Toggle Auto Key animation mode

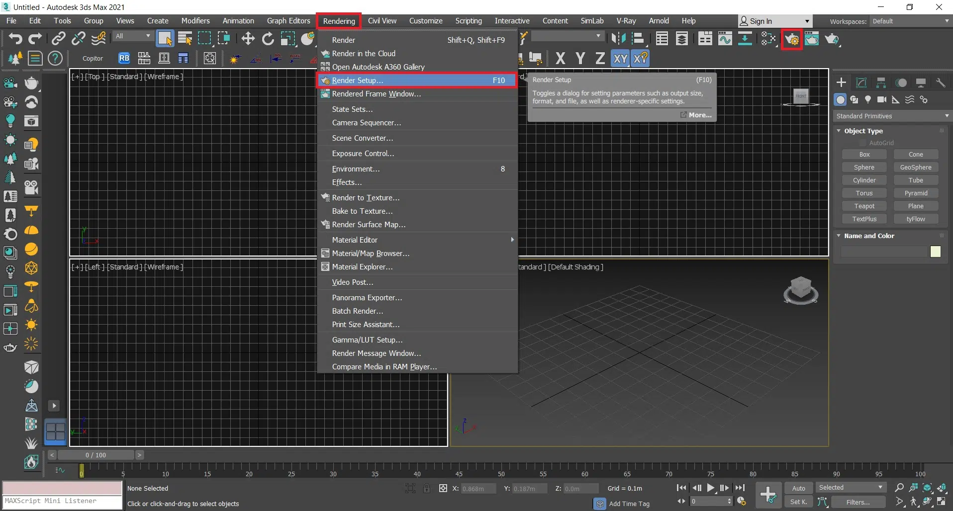click(x=798, y=488)
